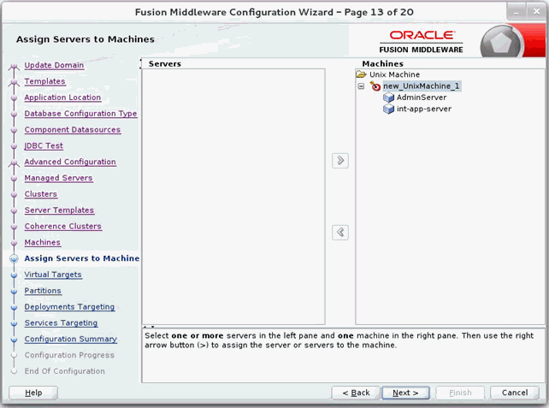Open Advanced Configuration step
The image size is (549, 408).
coord(70,162)
